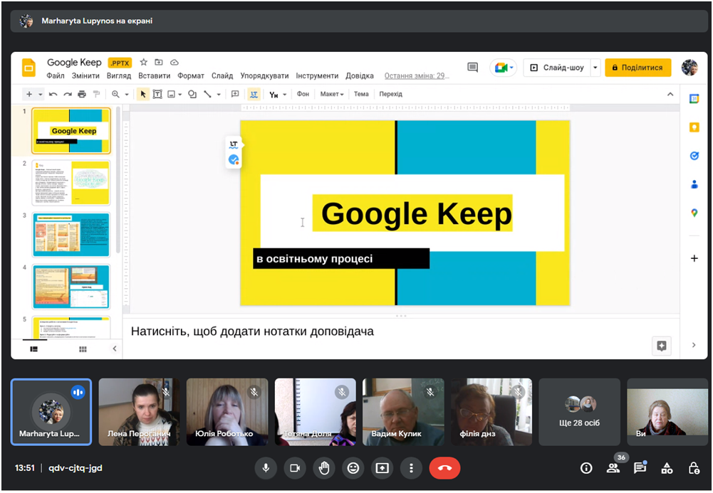Open the Ще 28 осіб tile

579,412
